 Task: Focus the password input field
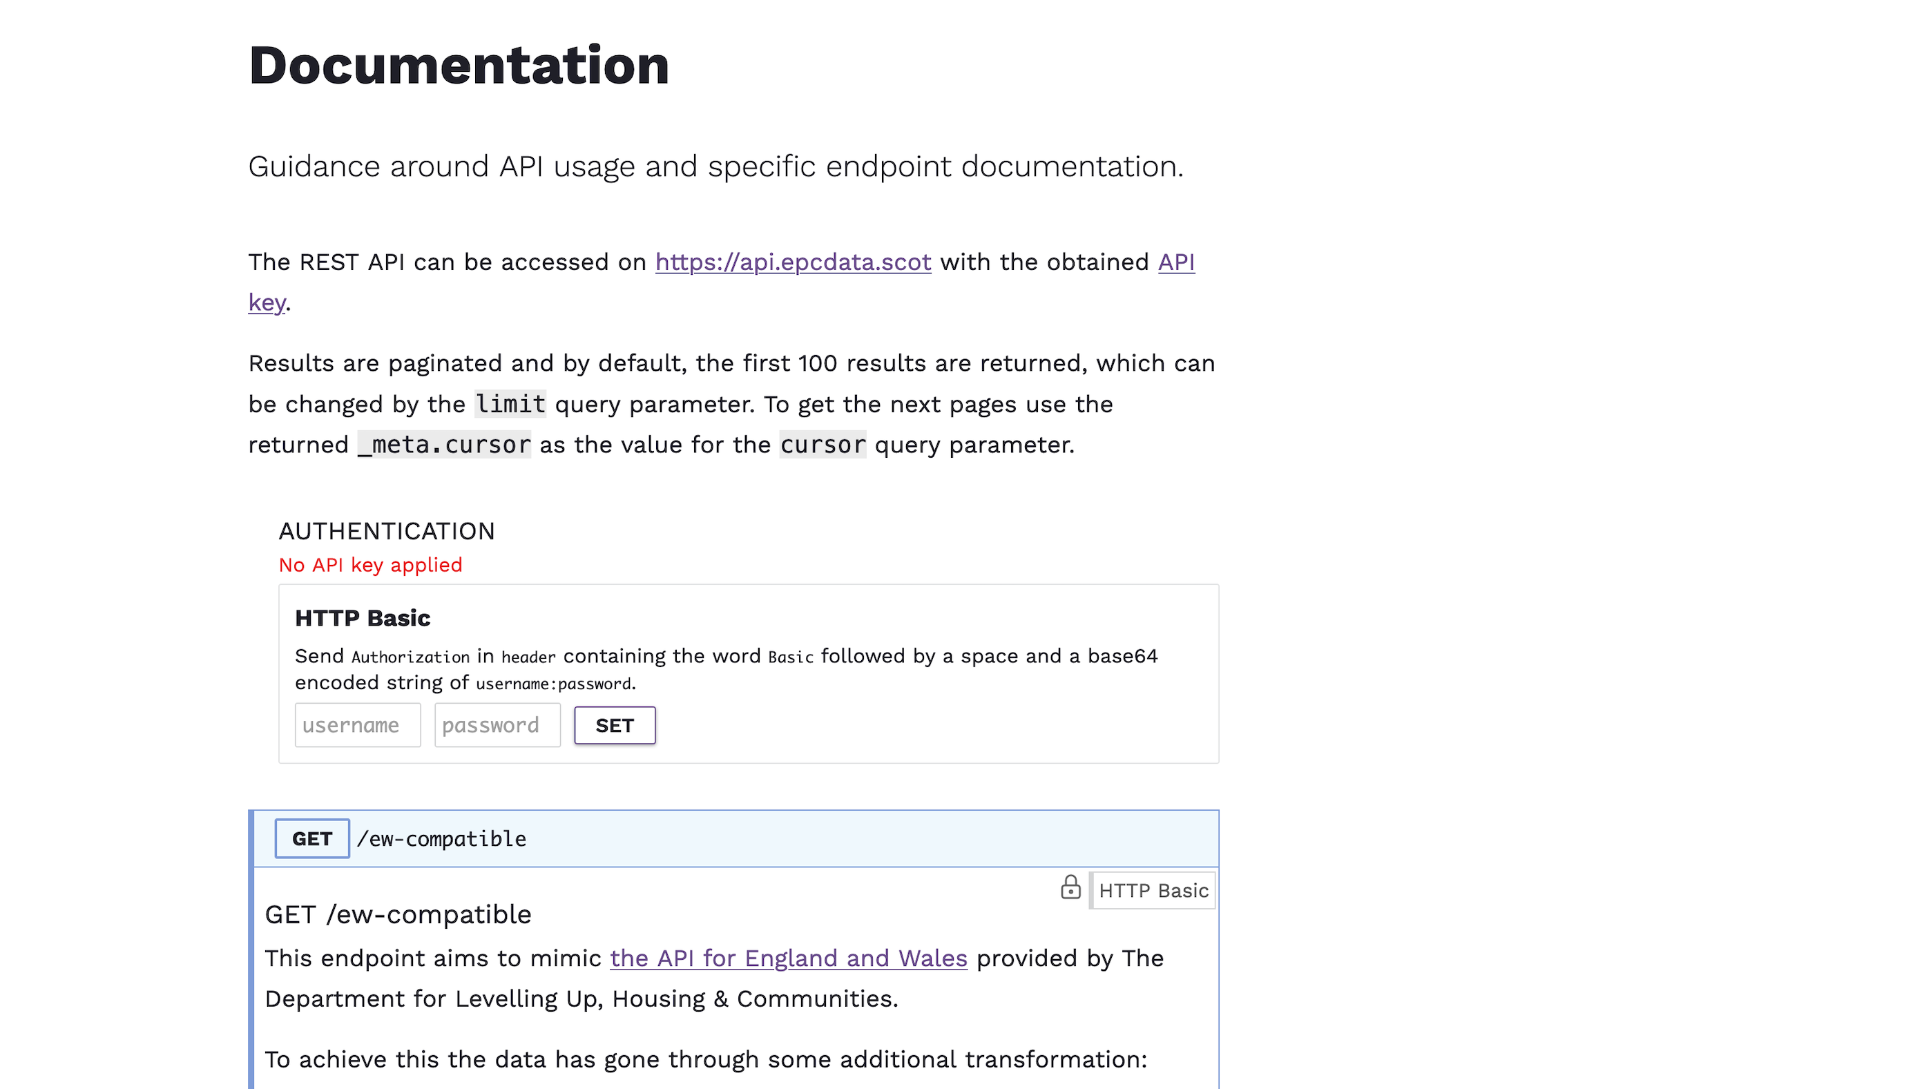pyautogui.click(x=497, y=725)
